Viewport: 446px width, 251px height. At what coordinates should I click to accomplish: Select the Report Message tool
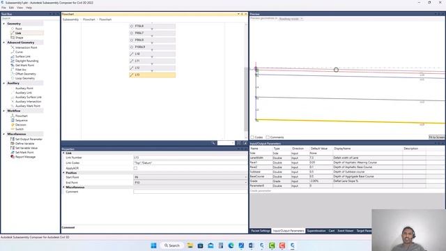pyautogui.click(x=25, y=157)
